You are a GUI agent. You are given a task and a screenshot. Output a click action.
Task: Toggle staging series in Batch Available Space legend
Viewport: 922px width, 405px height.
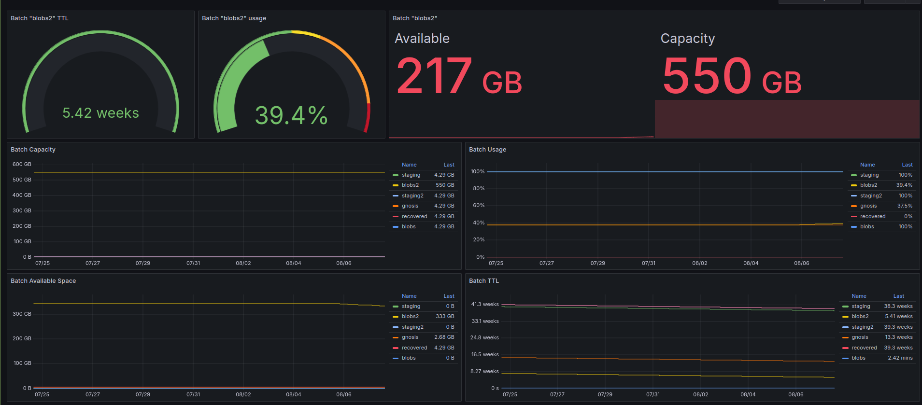coord(411,307)
